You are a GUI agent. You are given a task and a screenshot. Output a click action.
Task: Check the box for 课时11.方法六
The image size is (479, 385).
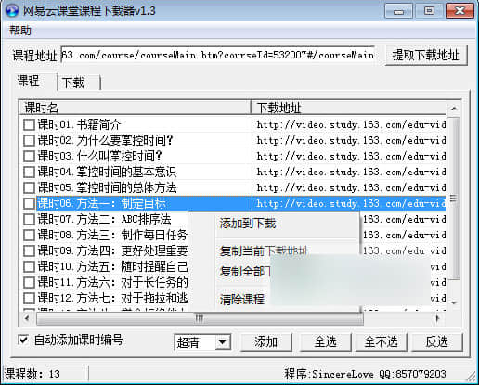tap(29, 282)
